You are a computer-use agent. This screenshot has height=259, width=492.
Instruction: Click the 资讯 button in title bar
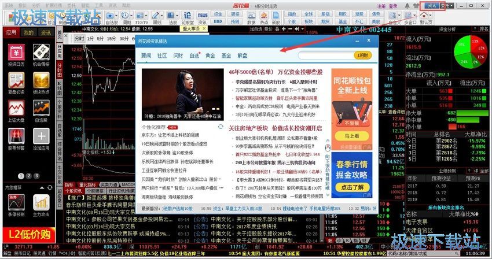pyautogui.click(x=432, y=6)
